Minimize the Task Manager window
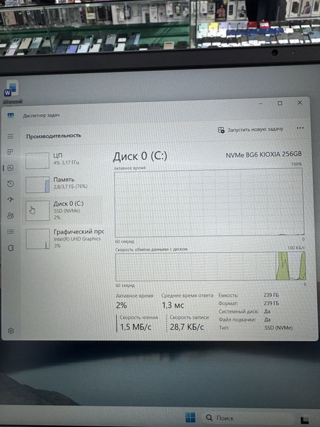This screenshot has width=320, height=427. (x=261, y=104)
